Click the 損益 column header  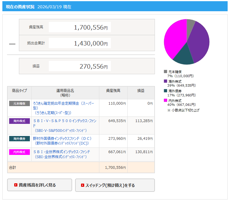pos(141,91)
